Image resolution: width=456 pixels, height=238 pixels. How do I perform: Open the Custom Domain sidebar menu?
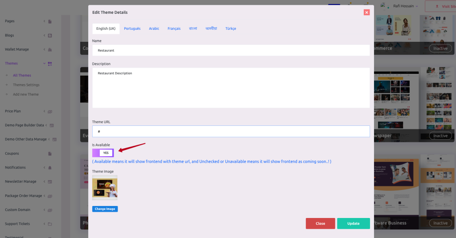tap(17, 210)
